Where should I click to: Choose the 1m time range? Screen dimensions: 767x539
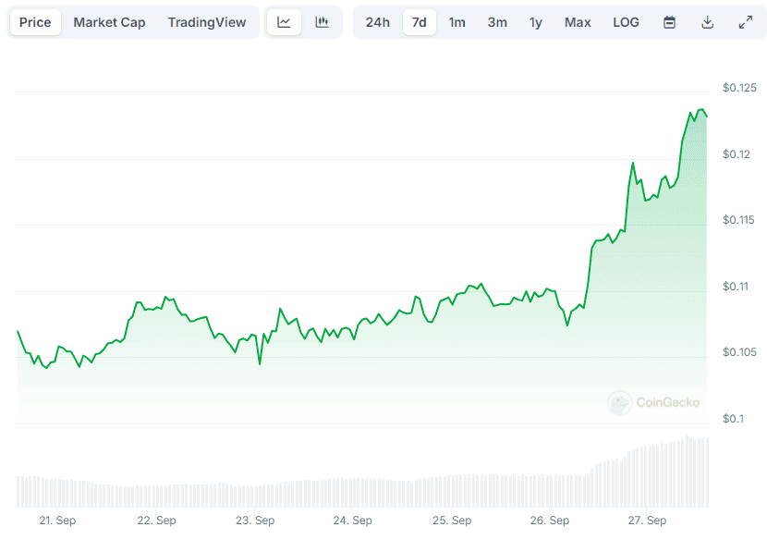[x=457, y=22]
